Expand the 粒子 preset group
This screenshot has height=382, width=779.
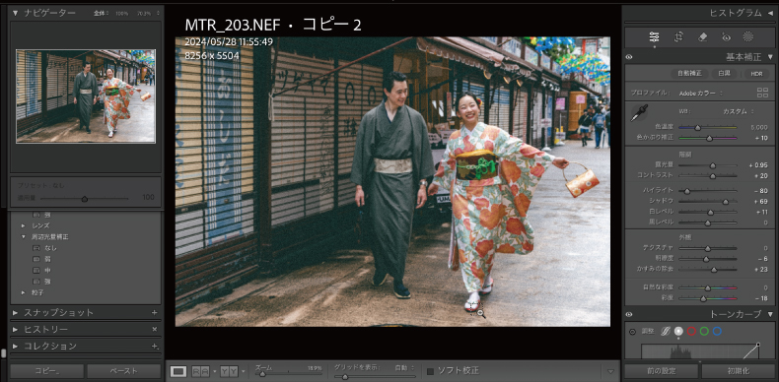point(24,292)
